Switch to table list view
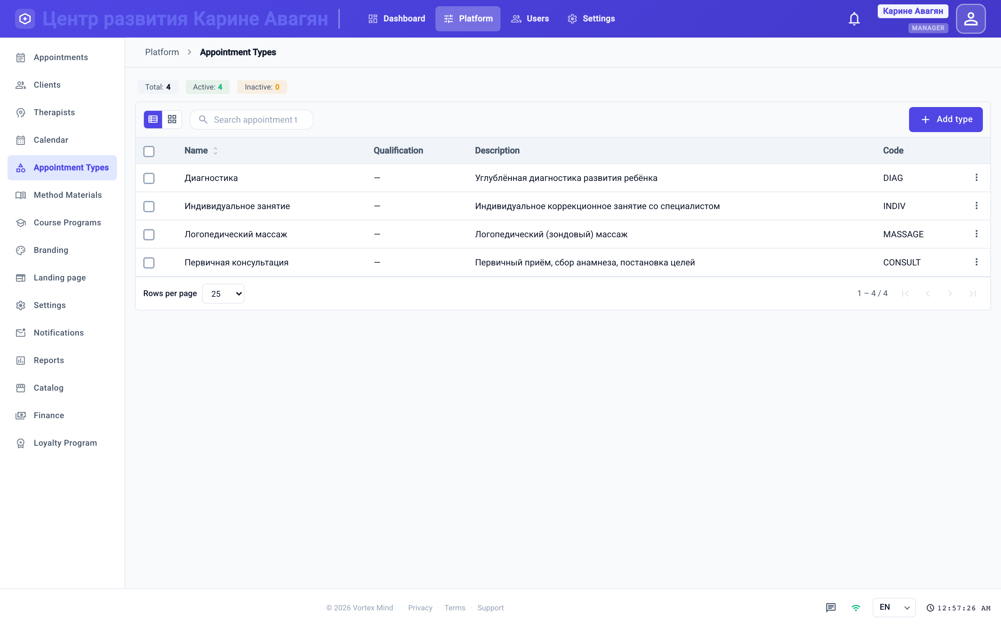 point(153,119)
